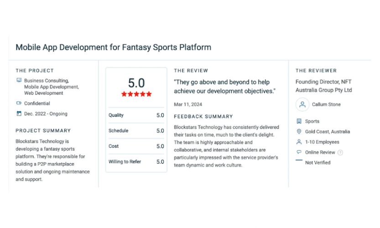Click the budget tag icon beside Confidential
Viewport: 380px width, 228px height.
tap(19, 104)
